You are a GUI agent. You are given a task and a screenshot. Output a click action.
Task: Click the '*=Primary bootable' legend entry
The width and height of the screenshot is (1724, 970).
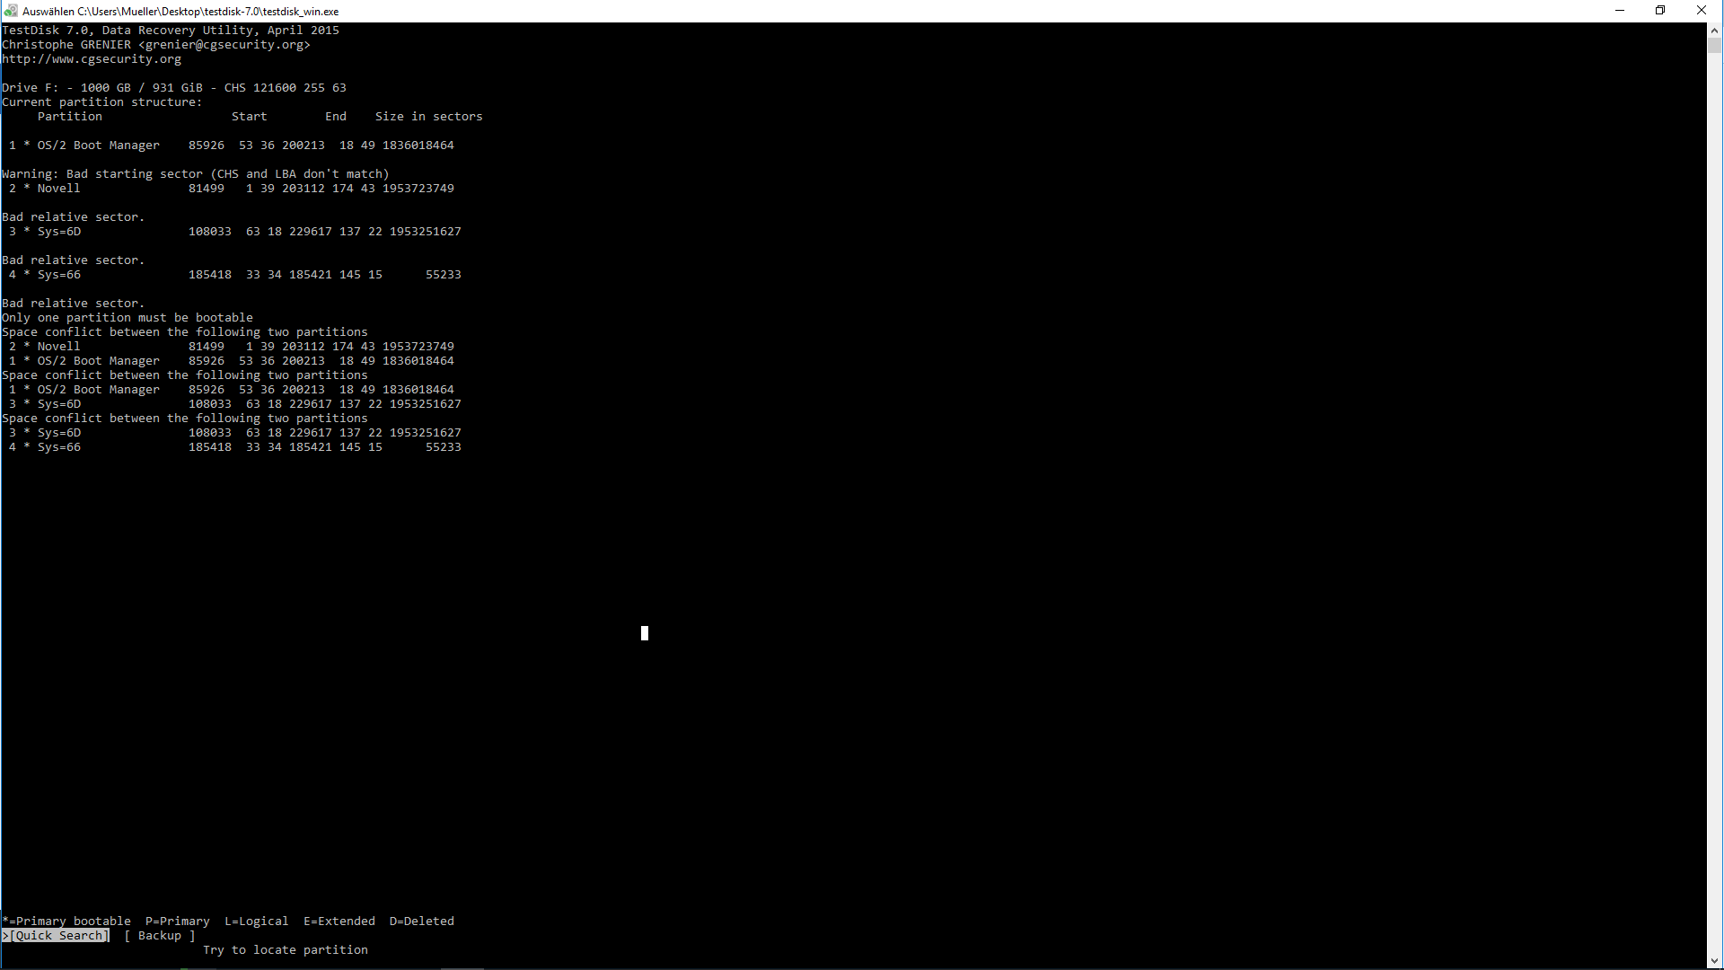[x=66, y=921]
